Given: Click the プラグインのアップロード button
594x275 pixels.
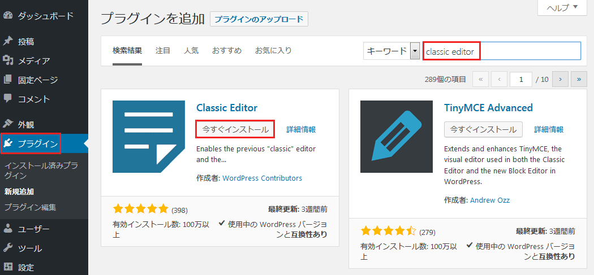Looking at the screenshot, I should pyautogui.click(x=259, y=19).
